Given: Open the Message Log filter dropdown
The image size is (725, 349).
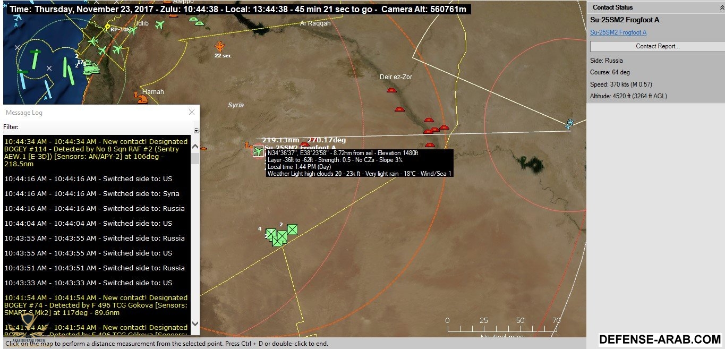Looking at the screenshot, I should (196, 130).
